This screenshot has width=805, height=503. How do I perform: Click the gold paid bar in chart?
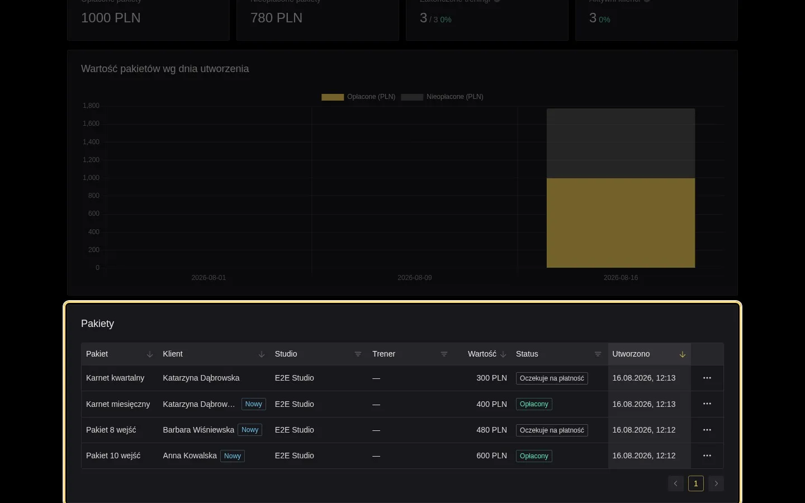click(x=621, y=223)
